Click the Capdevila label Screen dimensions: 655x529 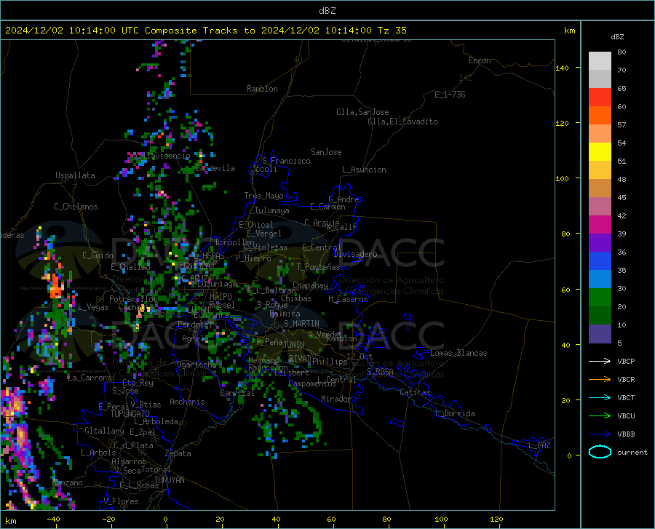(215, 168)
